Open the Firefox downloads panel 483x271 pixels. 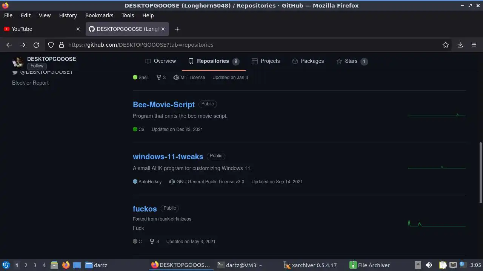point(460,45)
